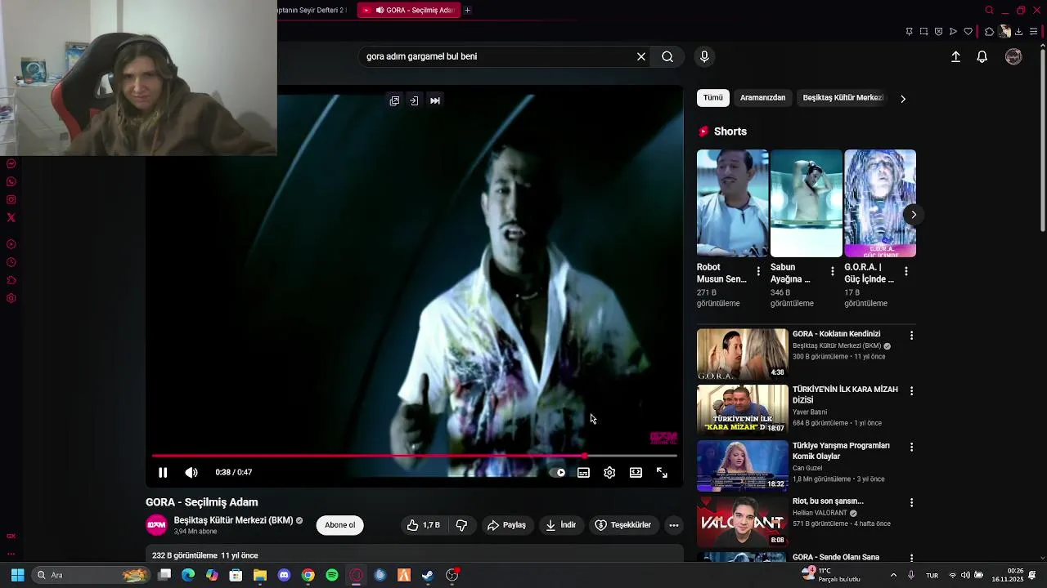Take snapshot with browser toolbar icon
1047x588 pixels.
(923, 32)
